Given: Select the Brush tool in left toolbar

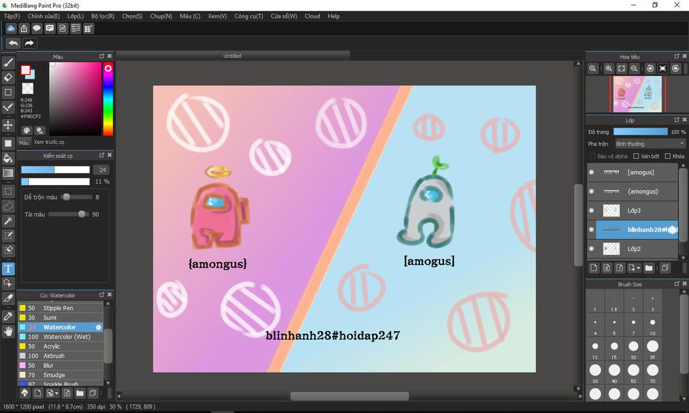Looking at the screenshot, I should pos(8,63).
